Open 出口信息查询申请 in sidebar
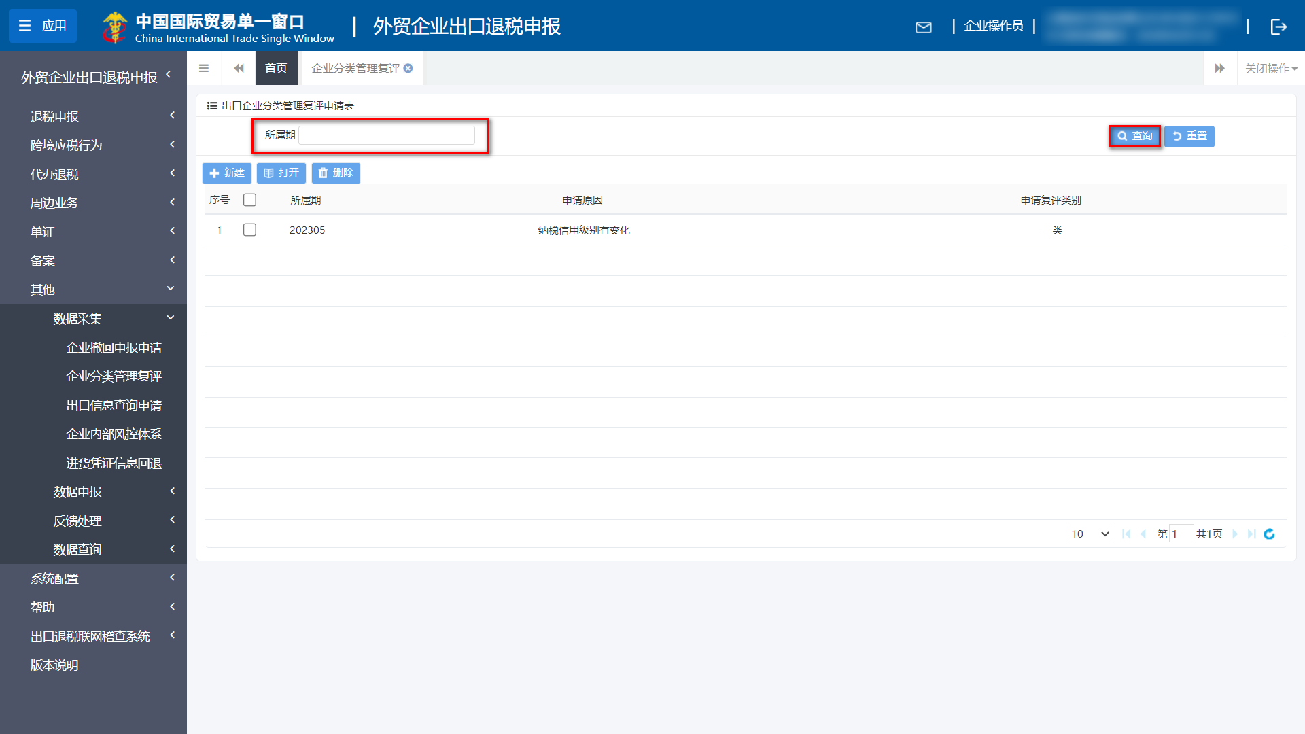 tap(114, 405)
